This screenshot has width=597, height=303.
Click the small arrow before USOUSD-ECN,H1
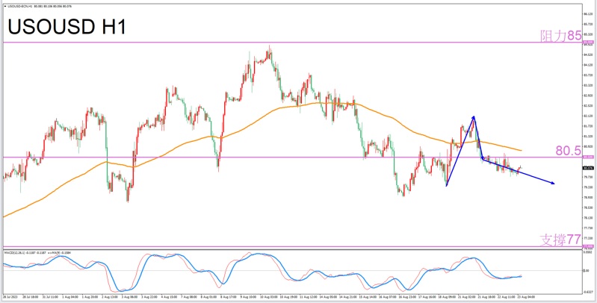click(x=4, y=7)
